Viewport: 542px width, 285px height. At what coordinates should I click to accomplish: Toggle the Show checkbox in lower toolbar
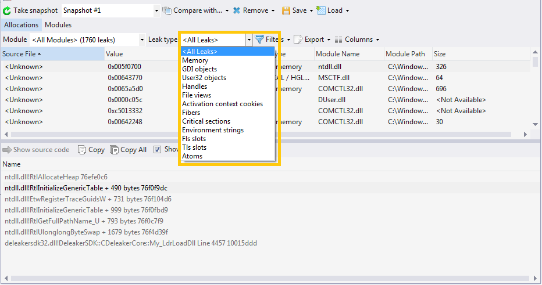coord(158,150)
